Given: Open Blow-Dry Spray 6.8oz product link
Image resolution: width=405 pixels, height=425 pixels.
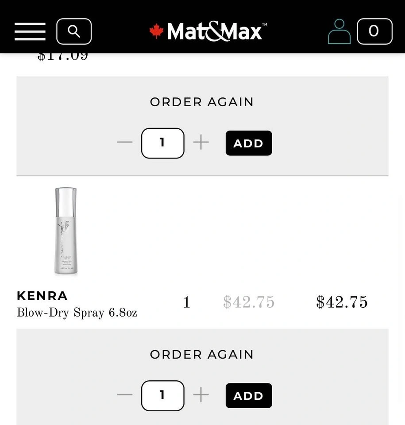Looking at the screenshot, I should point(77,313).
